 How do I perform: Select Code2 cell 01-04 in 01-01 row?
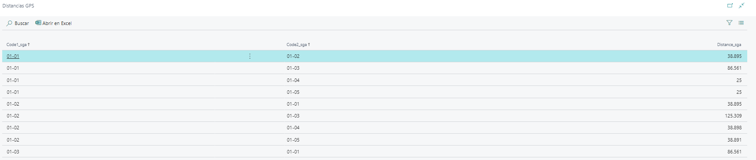(293, 80)
